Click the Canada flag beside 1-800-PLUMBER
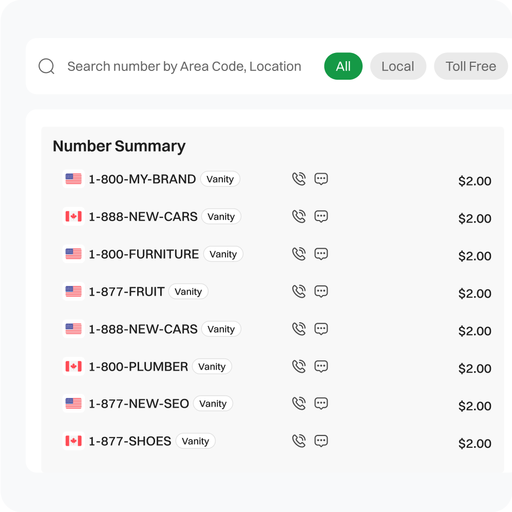 (x=73, y=367)
